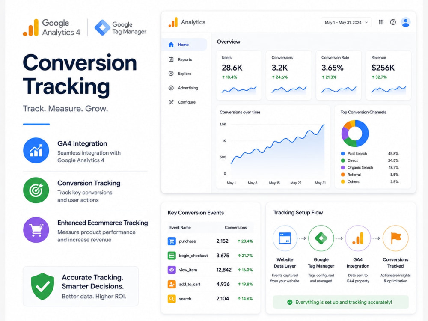Open the help question mark icon
Image resolution: width=428 pixels, height=321 pixels.
tap(393, 22)
